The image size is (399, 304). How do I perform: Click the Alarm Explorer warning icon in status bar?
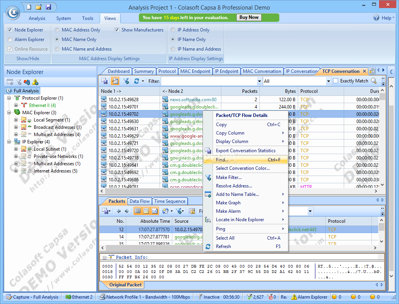[294, 297]
